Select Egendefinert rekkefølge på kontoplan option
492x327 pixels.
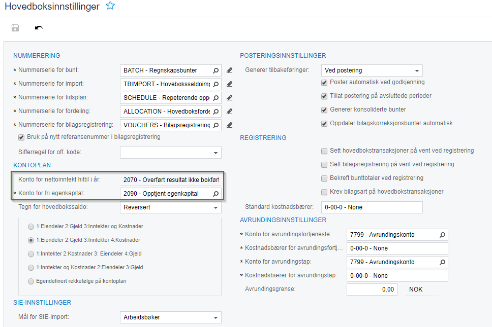tap(30, 281)
